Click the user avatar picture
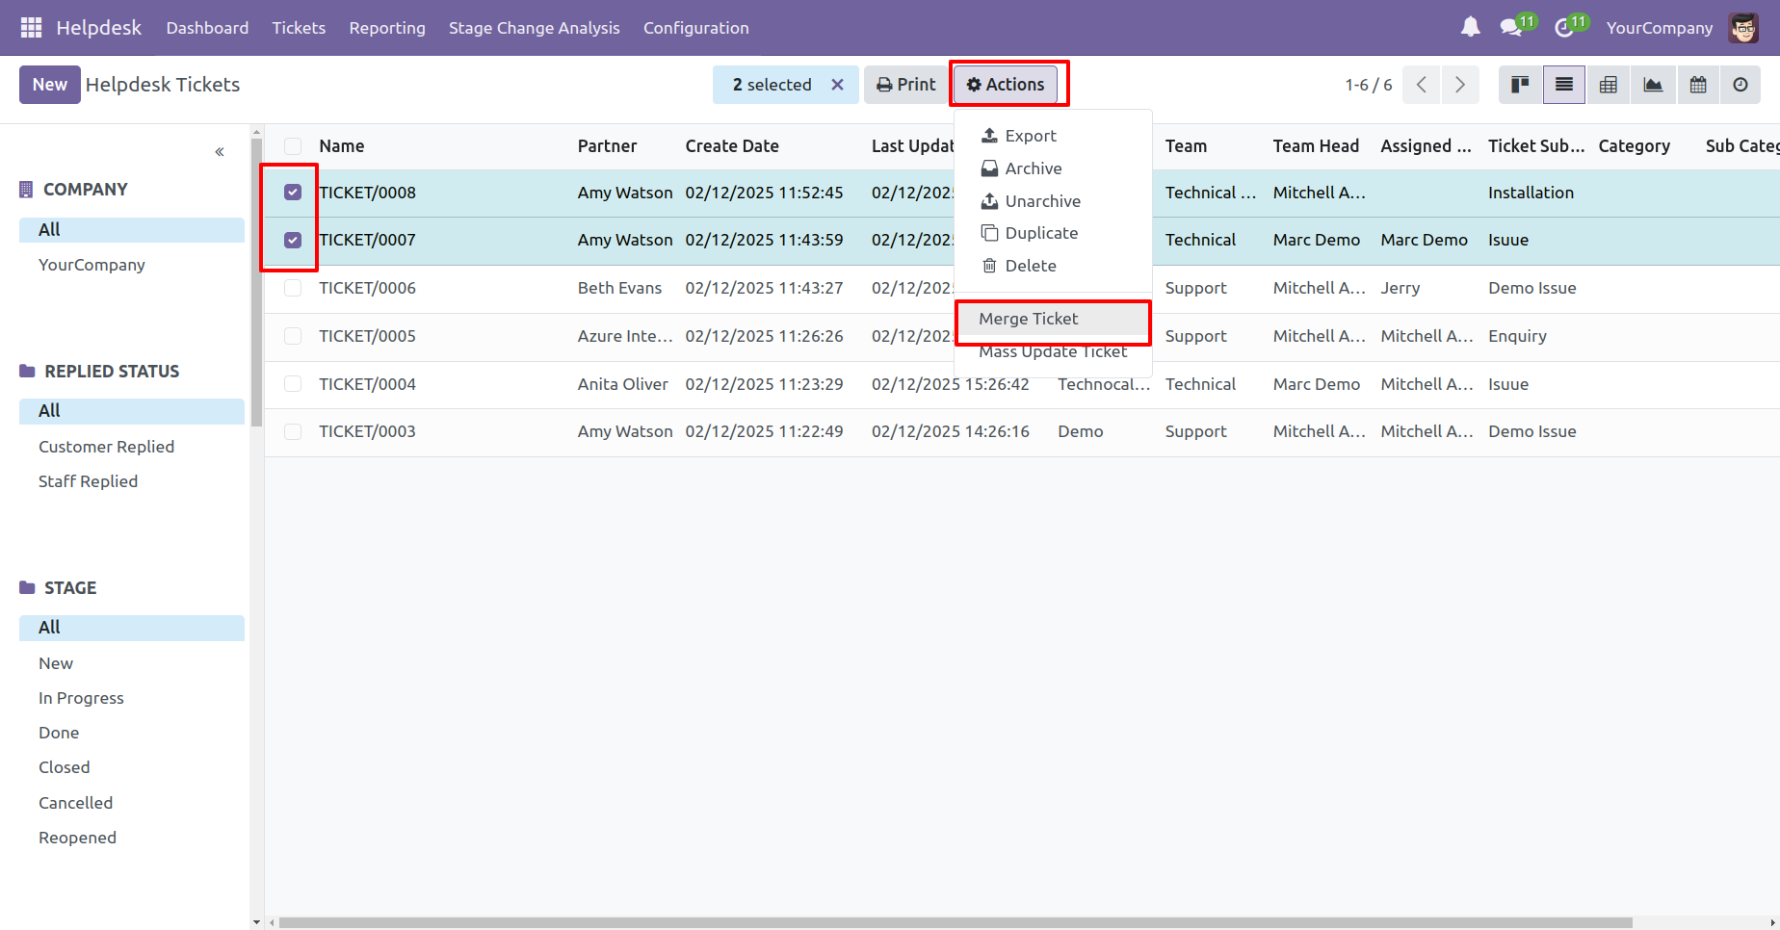The image size is (1780, 930). point(1743,28)
